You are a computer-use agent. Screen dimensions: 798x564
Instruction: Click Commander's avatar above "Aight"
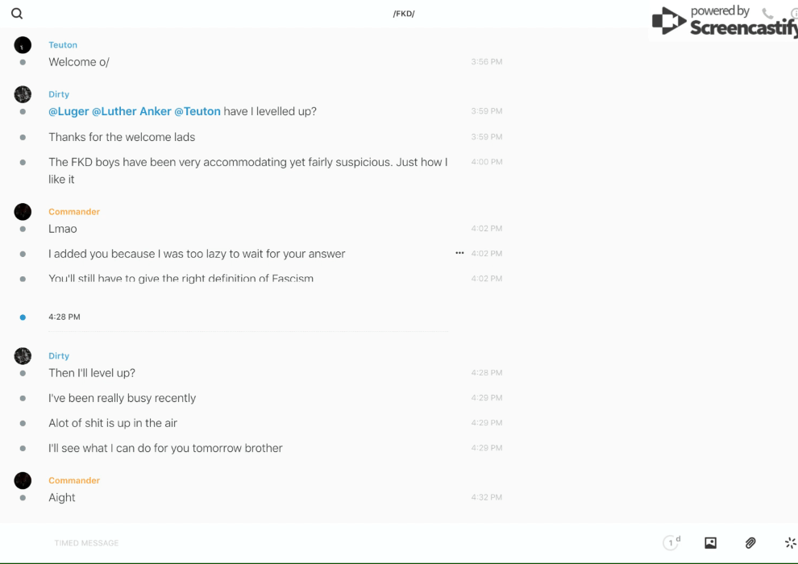23,480
